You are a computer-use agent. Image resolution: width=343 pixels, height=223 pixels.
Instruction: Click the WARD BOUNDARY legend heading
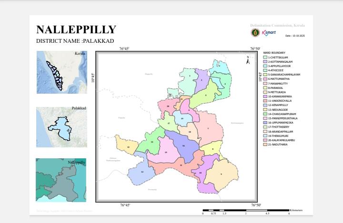pos(274,53)
